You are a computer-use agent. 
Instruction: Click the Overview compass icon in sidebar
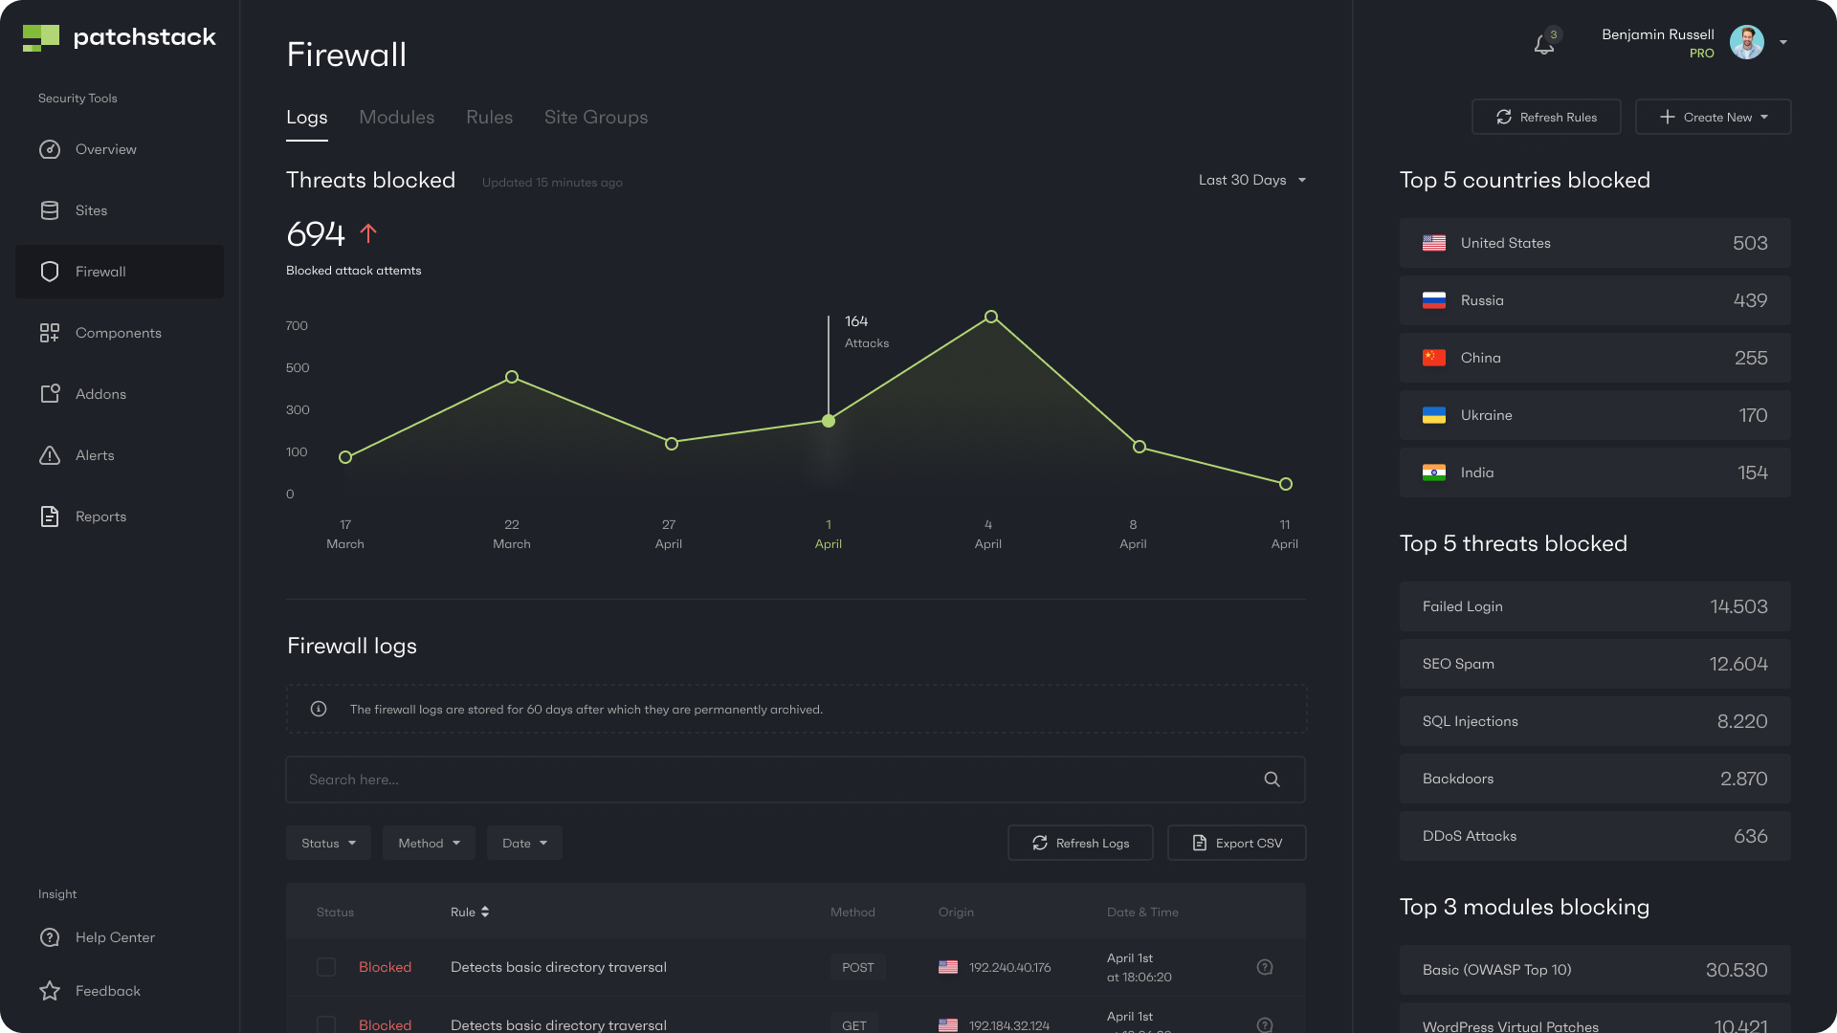point(50,149)
